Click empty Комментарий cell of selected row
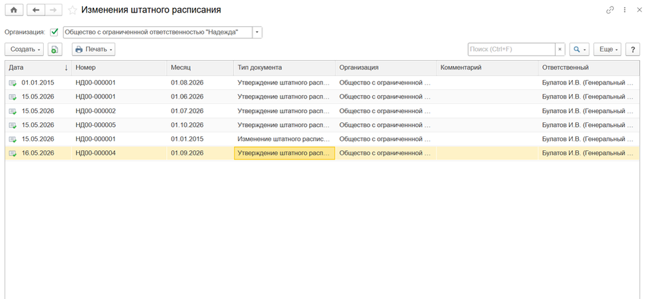Viewport: 645px width, 299px height. [488, 153]
